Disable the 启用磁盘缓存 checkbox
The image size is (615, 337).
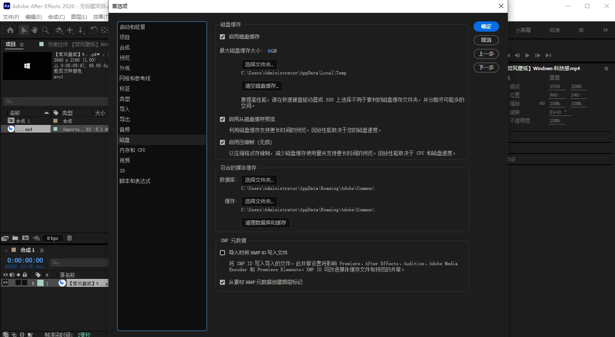click(x=222, y=37)
